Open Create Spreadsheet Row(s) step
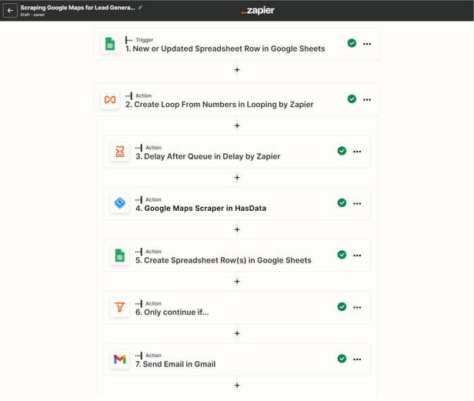The height and width of the screenshot is (401, 474). 223,260
